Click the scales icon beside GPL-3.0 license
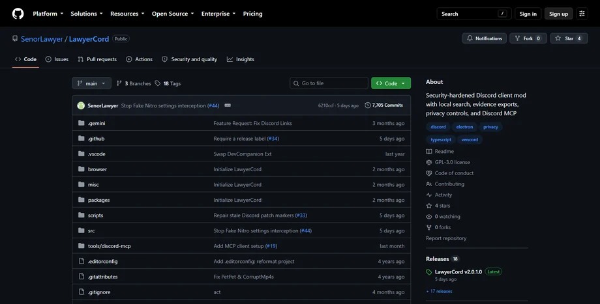600x304 pixels. tap(429, 162)
